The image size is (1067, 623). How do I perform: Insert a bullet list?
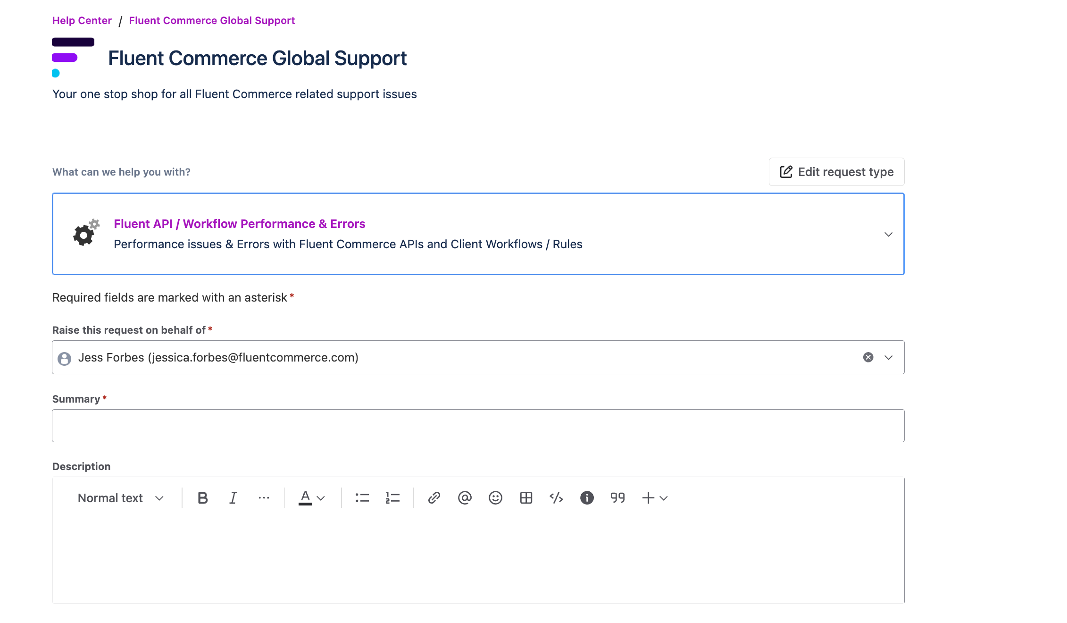tap(362, 498)
